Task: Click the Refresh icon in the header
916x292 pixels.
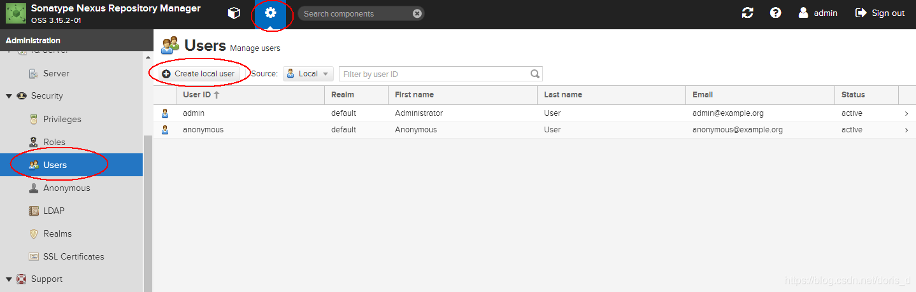Action: point(747,13)
